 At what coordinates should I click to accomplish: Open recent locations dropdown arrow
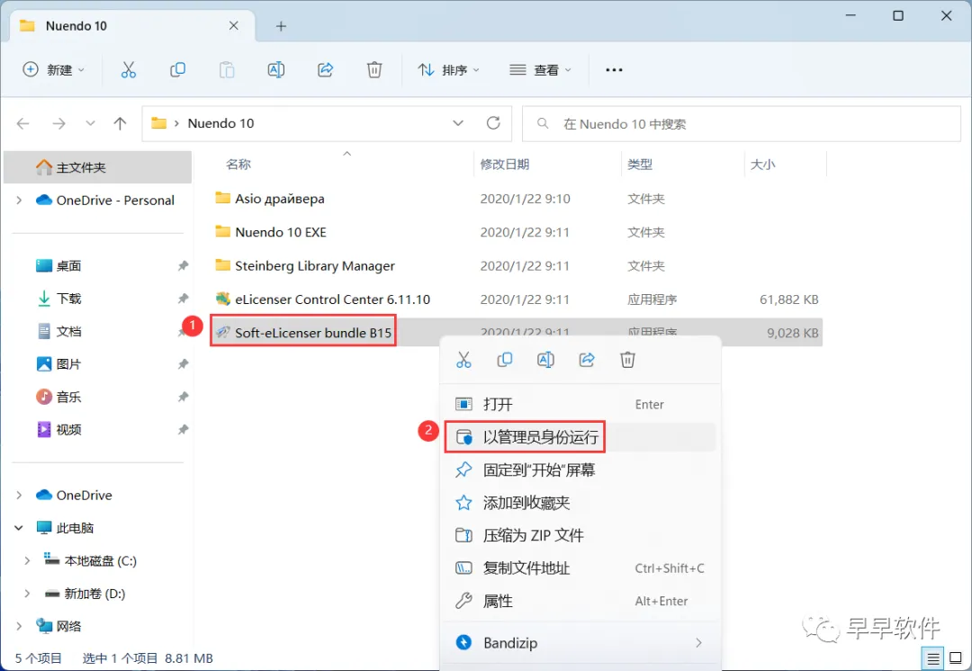(x=91, y=123)
